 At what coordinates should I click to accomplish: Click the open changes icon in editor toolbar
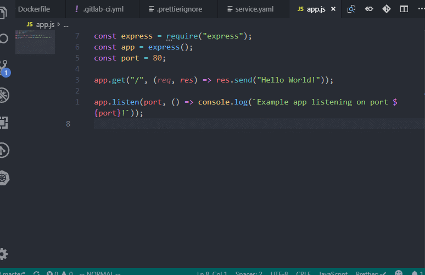pos(351,9)
